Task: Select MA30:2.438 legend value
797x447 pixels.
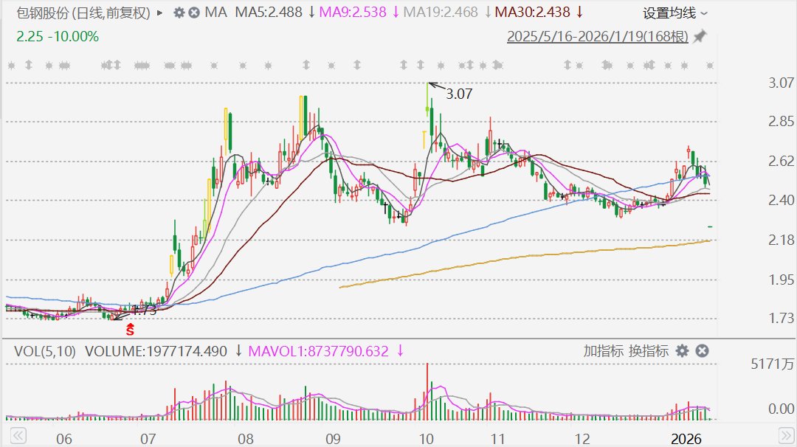Action: tap(532, 13)
